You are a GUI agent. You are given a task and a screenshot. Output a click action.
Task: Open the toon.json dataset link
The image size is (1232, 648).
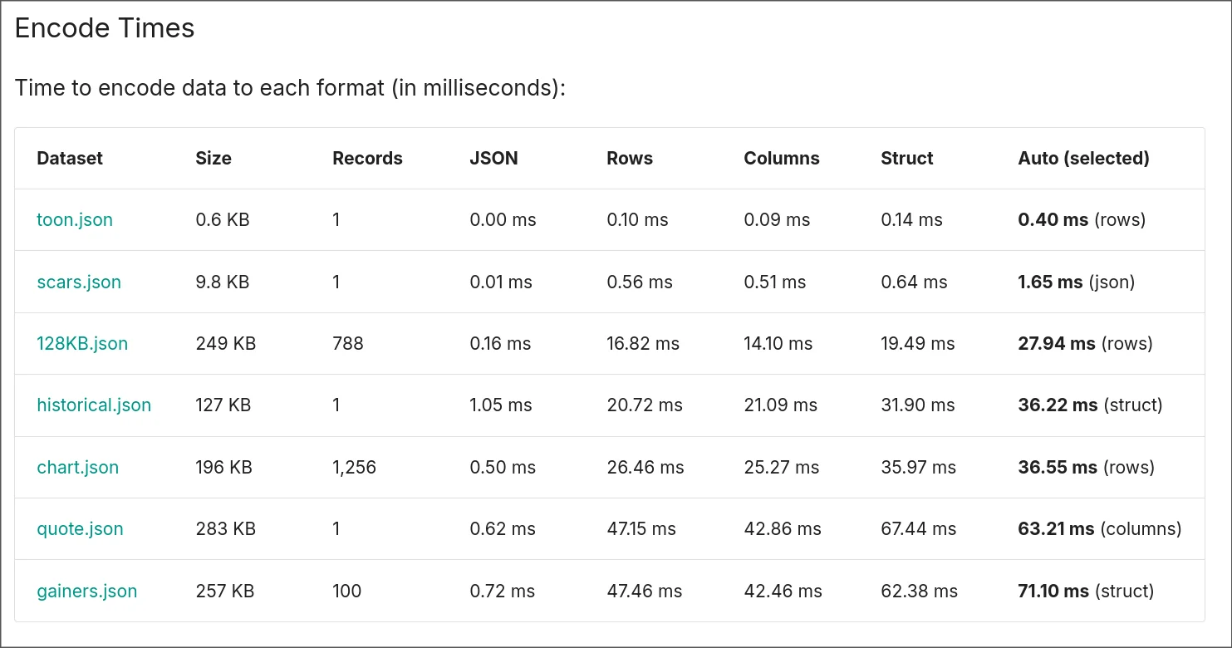75,220
